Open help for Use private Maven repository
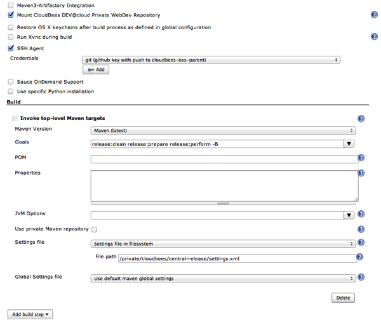This screenshot has width=381, height=325. [361, 229]
